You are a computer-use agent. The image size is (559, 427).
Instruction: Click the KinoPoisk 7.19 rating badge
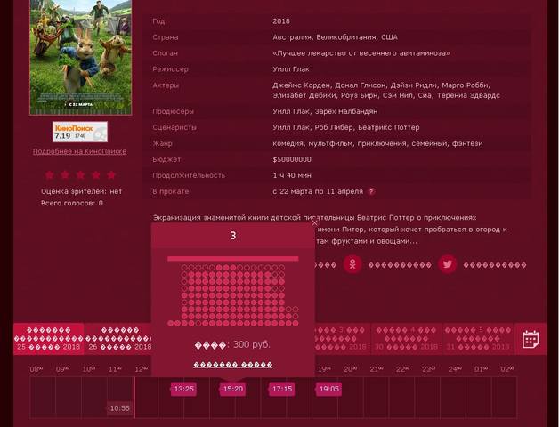[80, 132]
